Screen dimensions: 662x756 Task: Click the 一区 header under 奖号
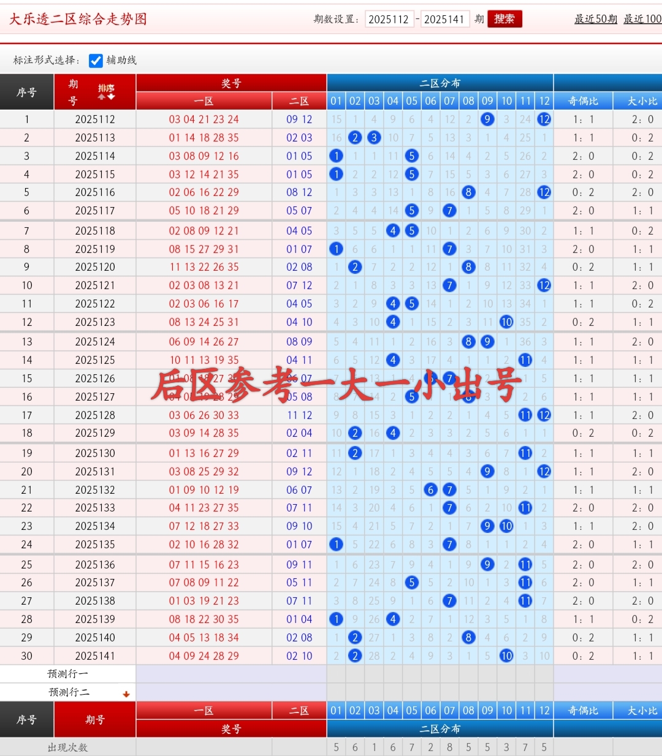pos(204,100)
